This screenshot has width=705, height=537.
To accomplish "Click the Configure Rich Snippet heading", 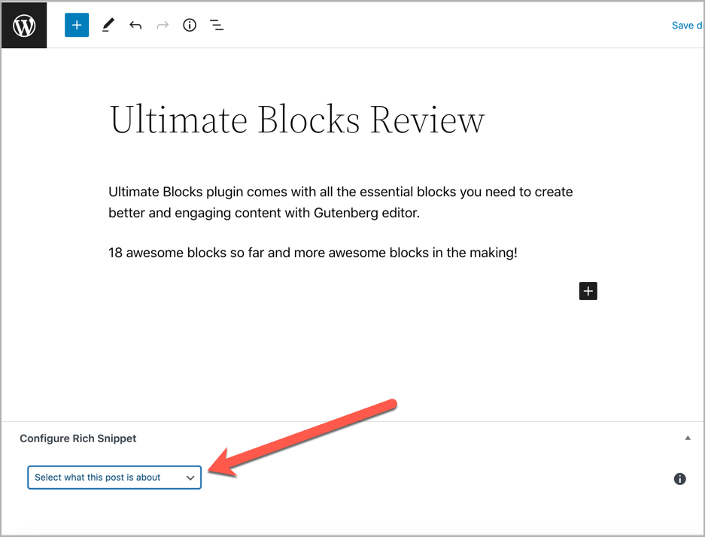I will (78, 438).
